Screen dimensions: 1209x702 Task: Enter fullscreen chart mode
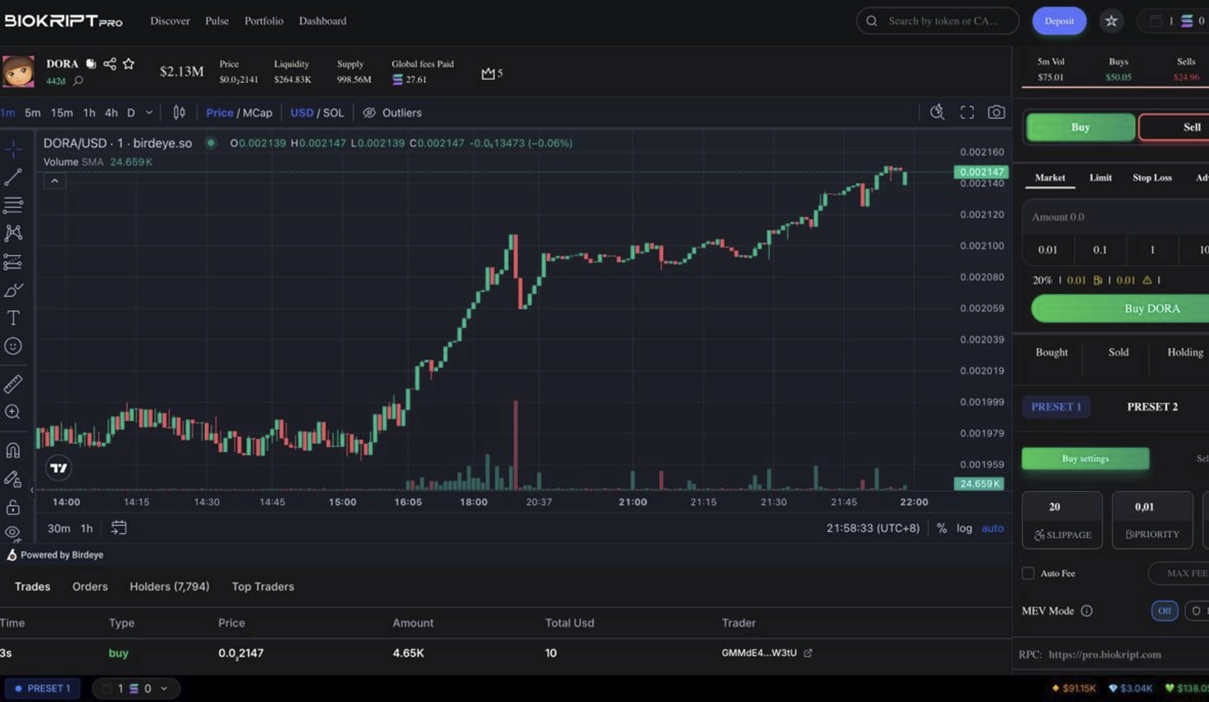tap(967, 113)
